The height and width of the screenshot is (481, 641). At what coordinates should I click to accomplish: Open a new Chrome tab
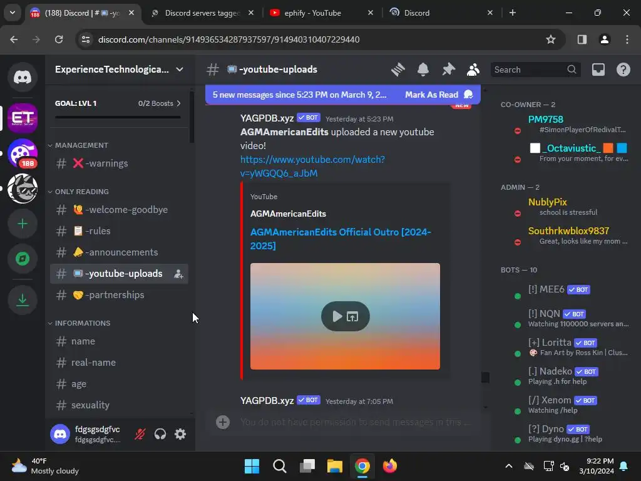(512, 13)
